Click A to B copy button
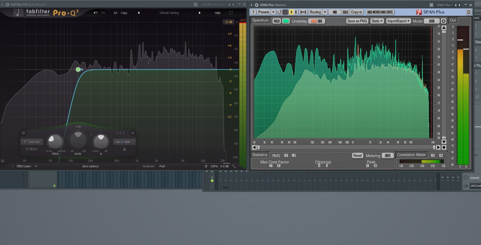The image size is (481, 245). (304, 12)
